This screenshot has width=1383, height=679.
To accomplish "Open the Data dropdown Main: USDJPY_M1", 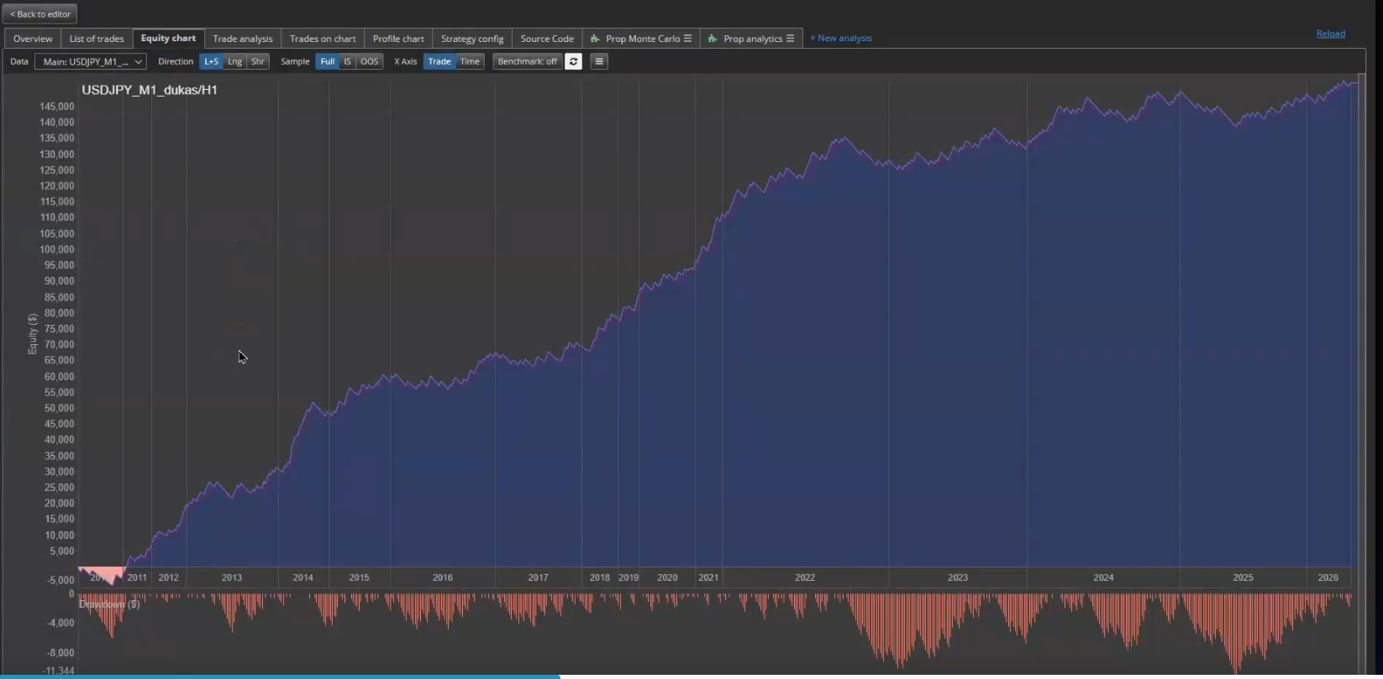I will click(x=91, y=61).
